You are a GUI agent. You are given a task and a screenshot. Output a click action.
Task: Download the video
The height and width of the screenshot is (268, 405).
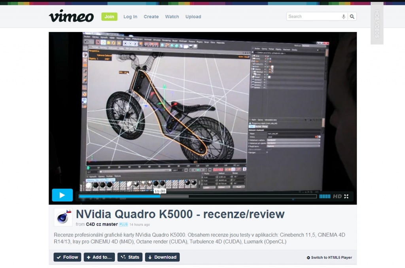[x=162, y=257]
